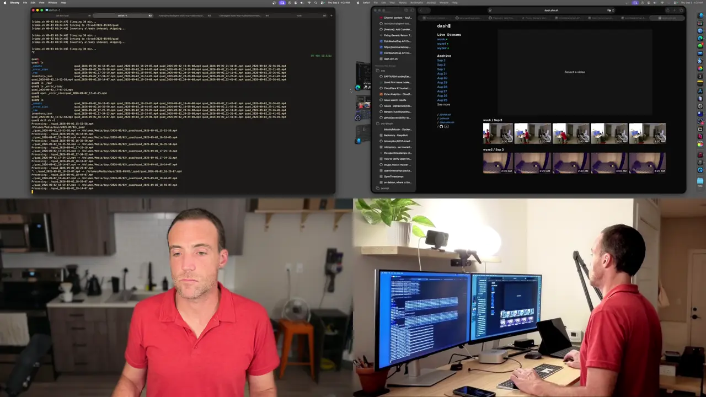Toggle Safari's sidebar visibility button

coord(412,10)
